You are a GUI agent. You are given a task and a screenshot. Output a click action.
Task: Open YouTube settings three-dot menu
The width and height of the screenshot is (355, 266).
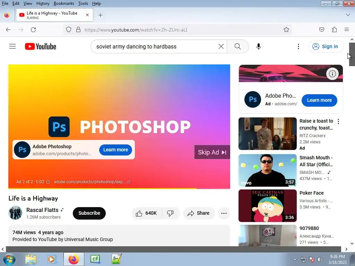pos(298,46)
